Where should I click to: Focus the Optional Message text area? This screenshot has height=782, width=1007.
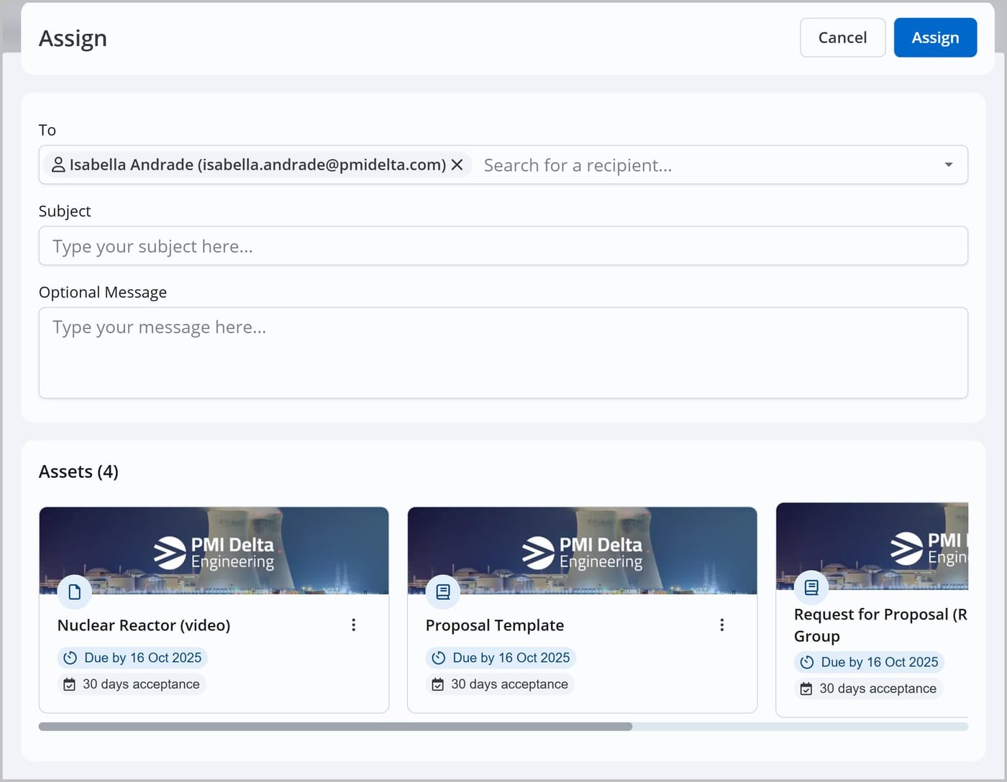pyautogui.click(x=503, y=353)
